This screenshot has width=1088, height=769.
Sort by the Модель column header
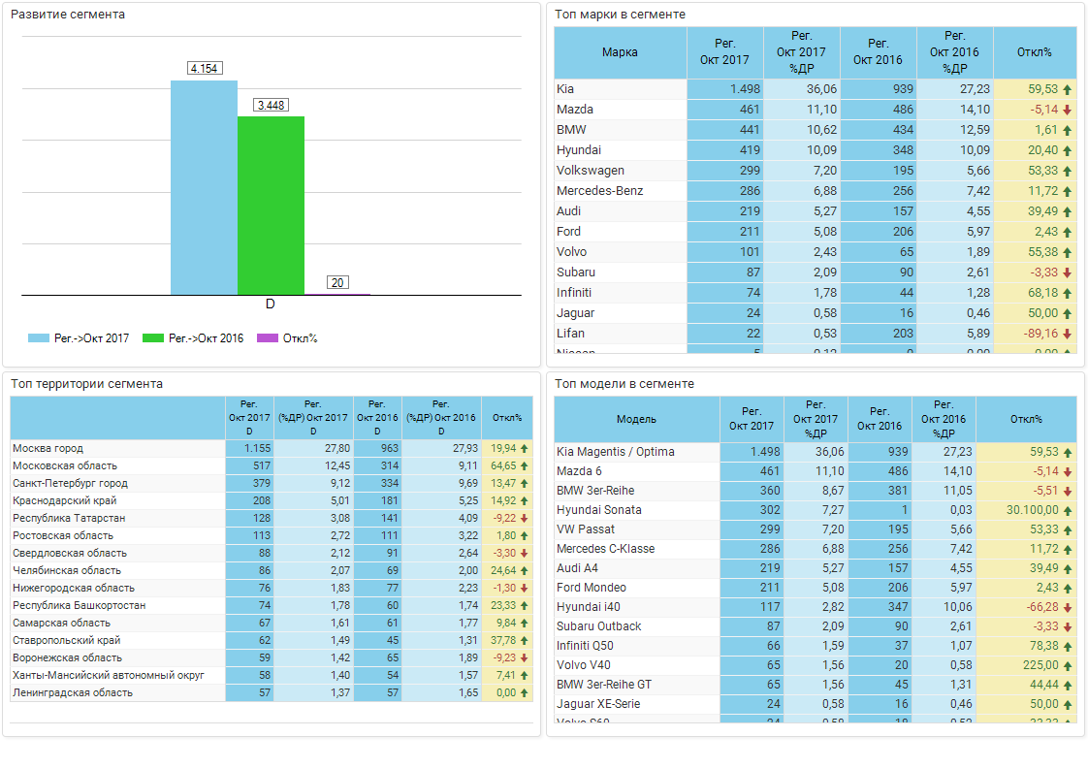tap(636, 419)
